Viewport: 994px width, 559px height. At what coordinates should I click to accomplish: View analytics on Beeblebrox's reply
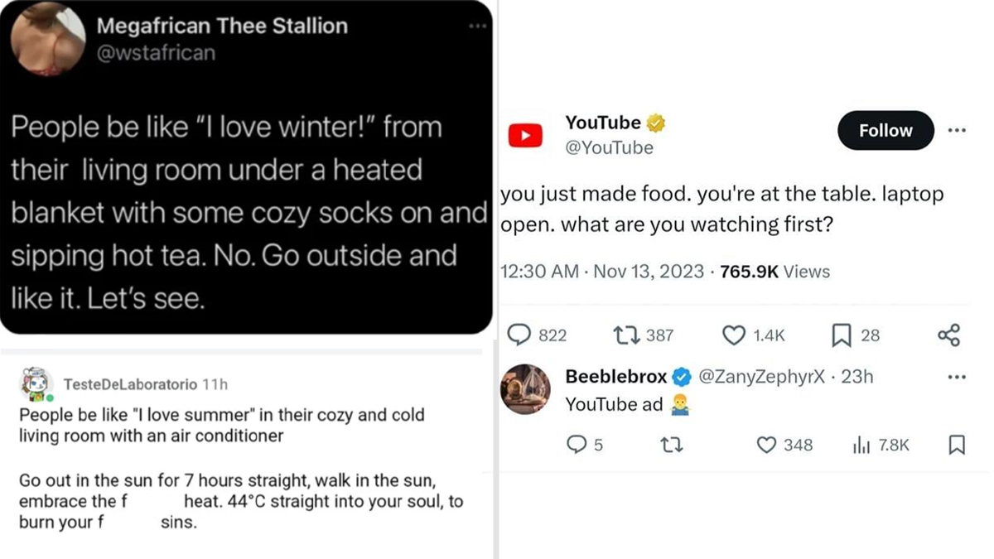click(861, 445)
